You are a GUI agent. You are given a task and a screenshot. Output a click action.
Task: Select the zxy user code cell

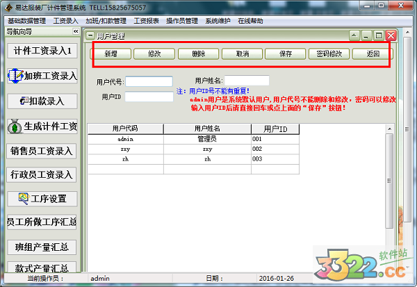[x=126, y=149]
